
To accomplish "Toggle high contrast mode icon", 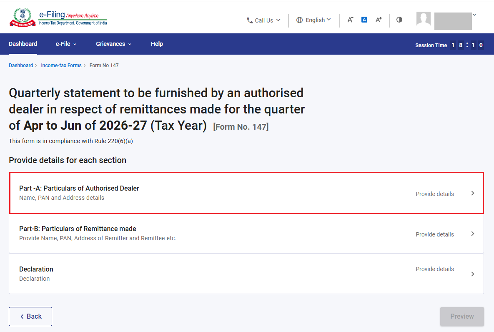I will [x=399, y=20].
